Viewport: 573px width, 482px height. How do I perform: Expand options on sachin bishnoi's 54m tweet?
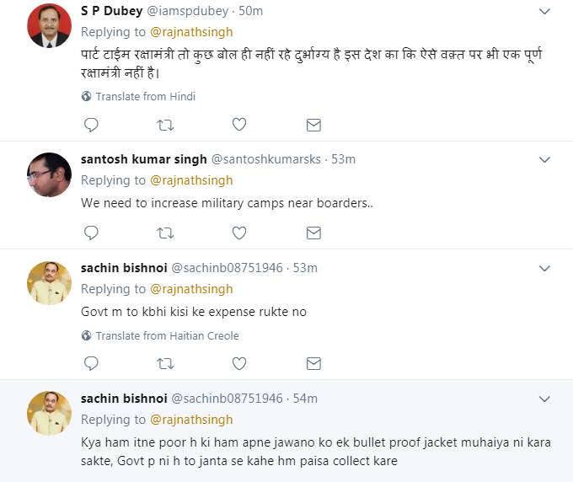click(x=544, y=399)
